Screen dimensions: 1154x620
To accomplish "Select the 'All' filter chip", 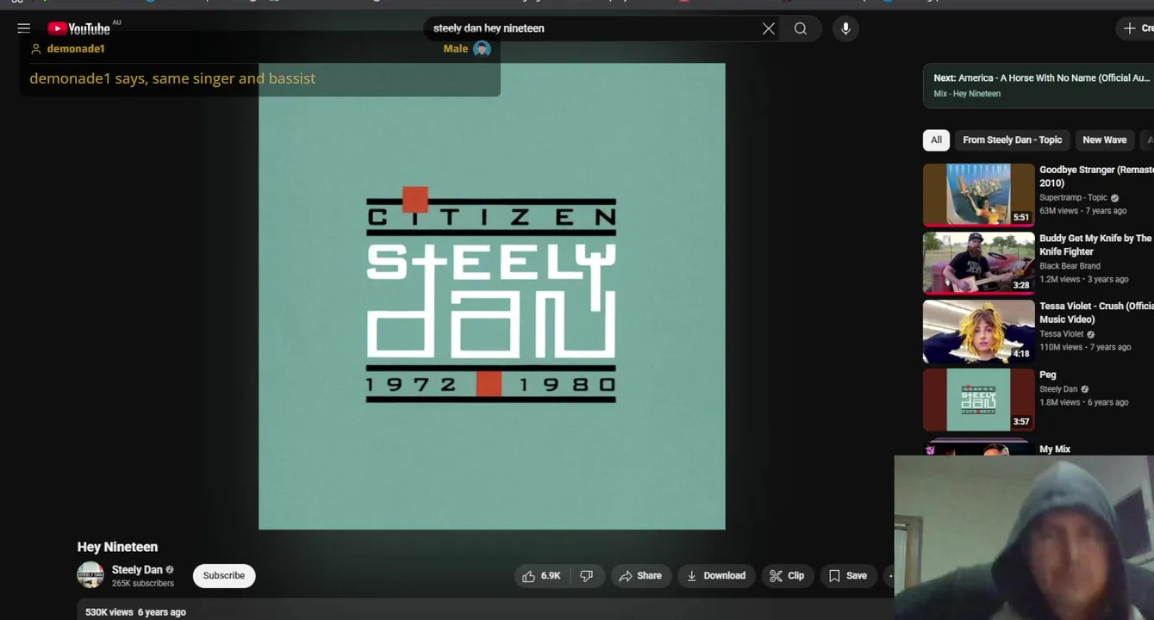I will [x=936, y=140].
